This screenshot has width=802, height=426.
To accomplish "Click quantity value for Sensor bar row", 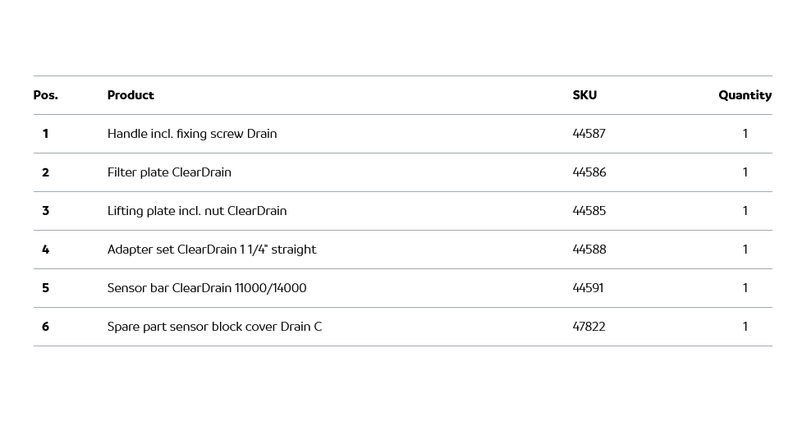I will (x=745, y=288).
